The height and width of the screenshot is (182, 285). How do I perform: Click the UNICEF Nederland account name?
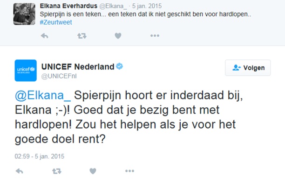coord(78,67)
